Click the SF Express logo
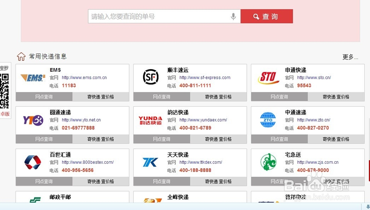This screenshot has width=370, height=210. pos(151,77)
